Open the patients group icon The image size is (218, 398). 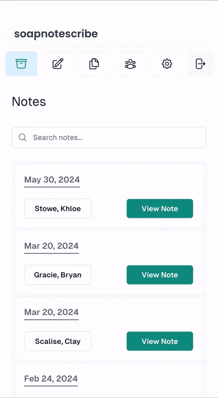click(130, 64)
